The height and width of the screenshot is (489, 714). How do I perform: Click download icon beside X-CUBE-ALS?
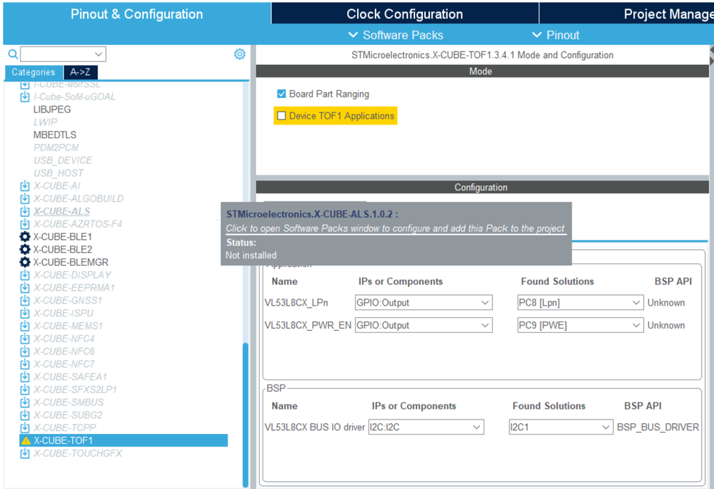point(24,211)
